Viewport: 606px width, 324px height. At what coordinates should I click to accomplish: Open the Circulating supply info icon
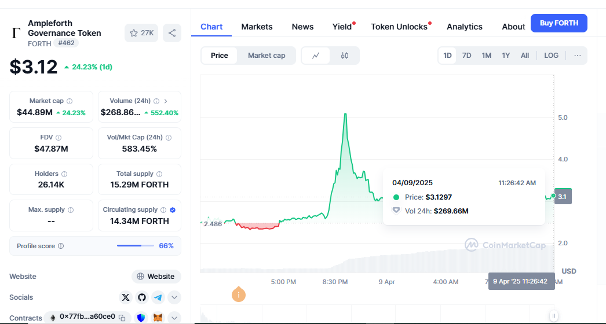(163, 210)
